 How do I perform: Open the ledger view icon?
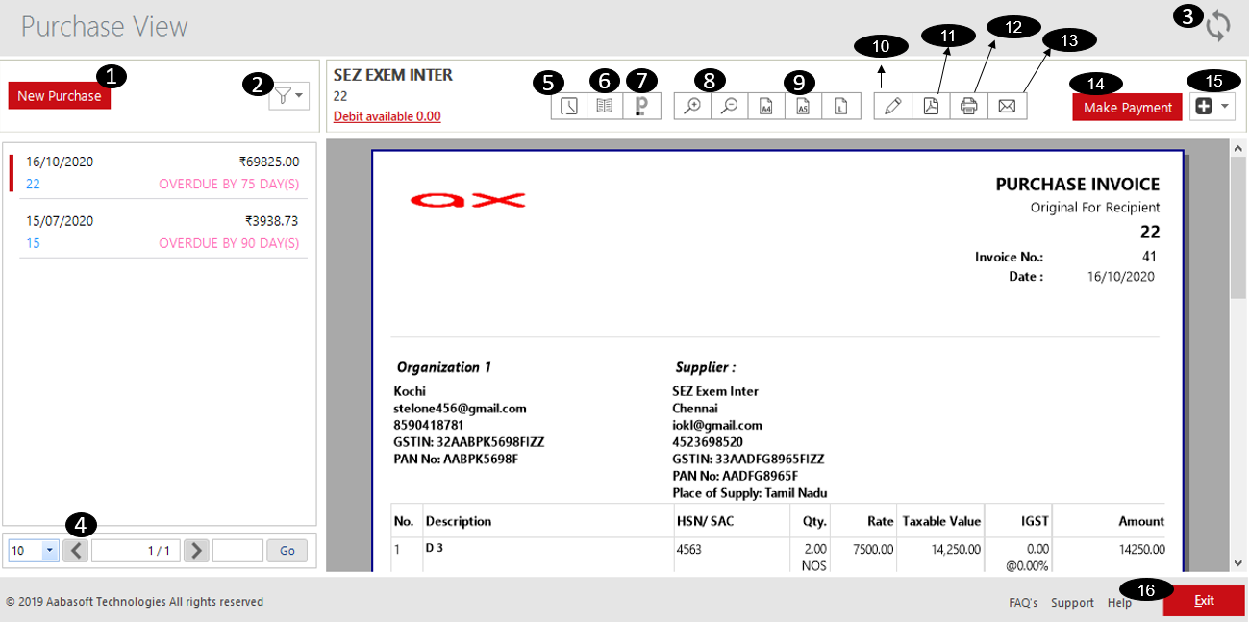click(604, 106)
